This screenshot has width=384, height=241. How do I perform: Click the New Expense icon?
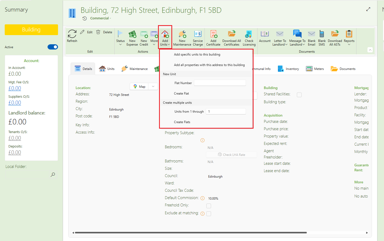pyautogui.click(x=132, y=34)
